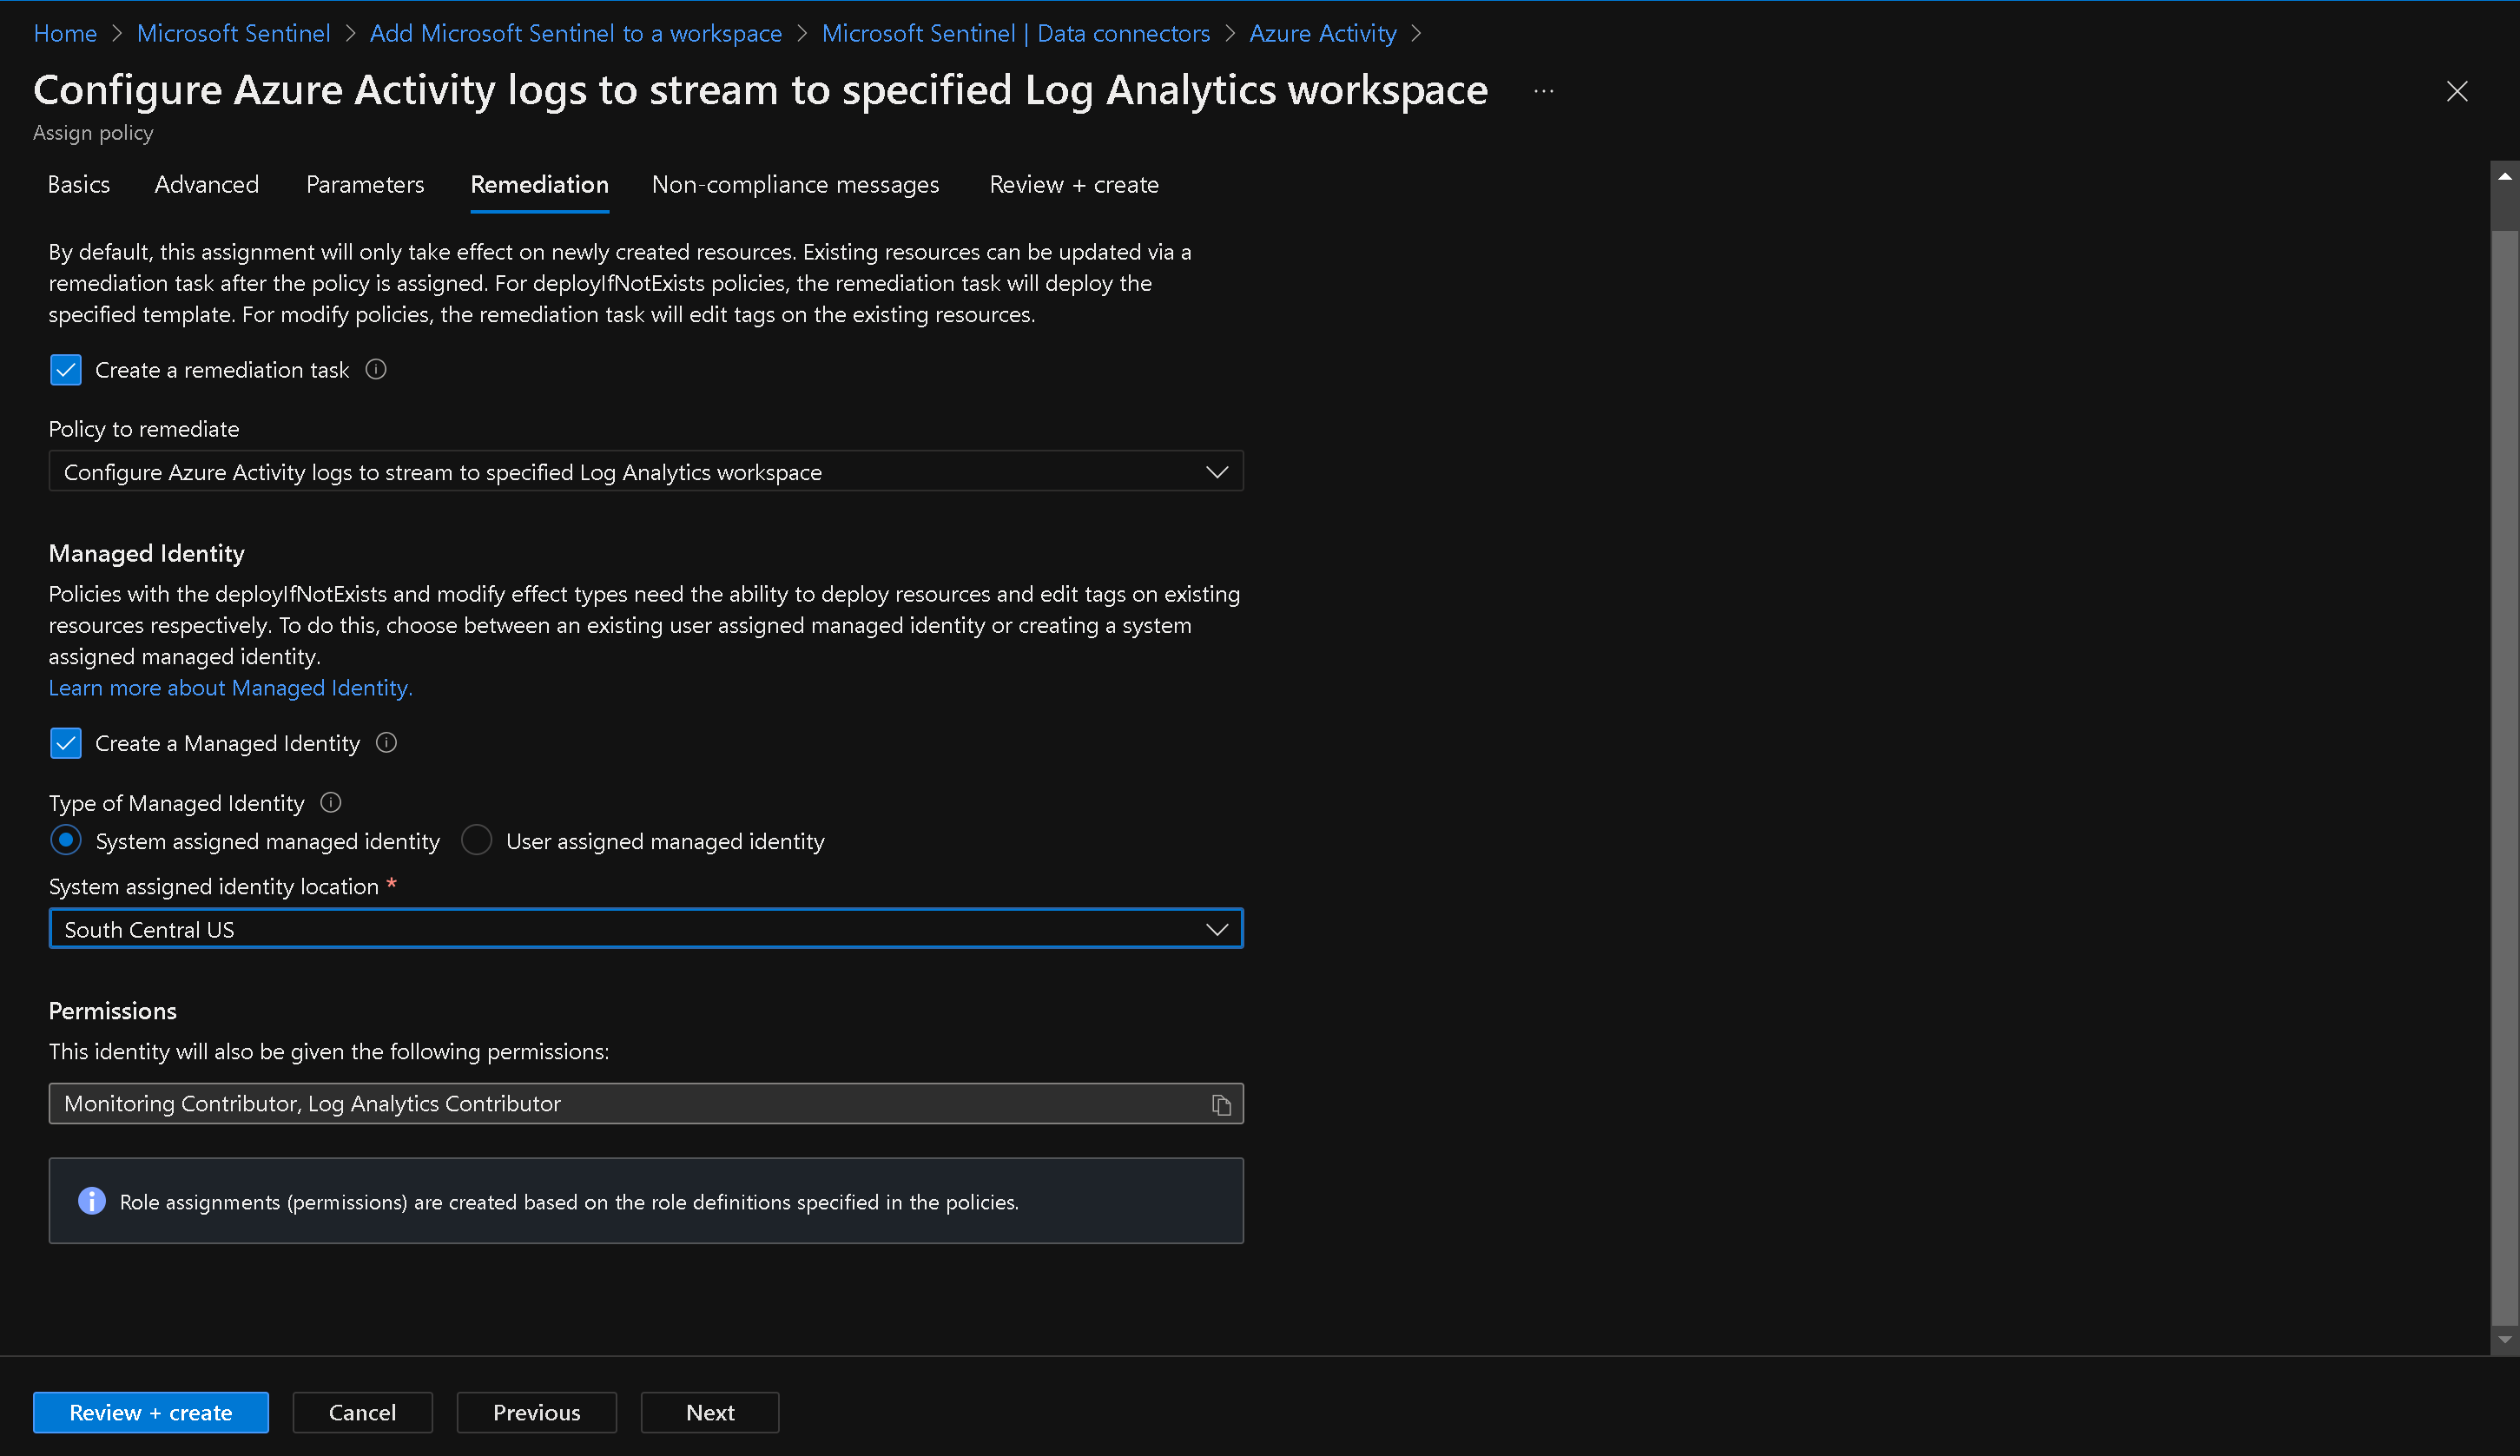Open the ellipsis more options menu
Image resolution: width=2520 pixels, height=1456 pixels.
1543,91
